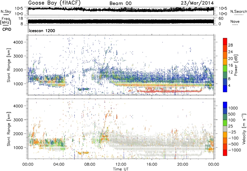The image size is (247, 171).
Task: Click the "12:00" time axis tick label
Action: point(121,165)
